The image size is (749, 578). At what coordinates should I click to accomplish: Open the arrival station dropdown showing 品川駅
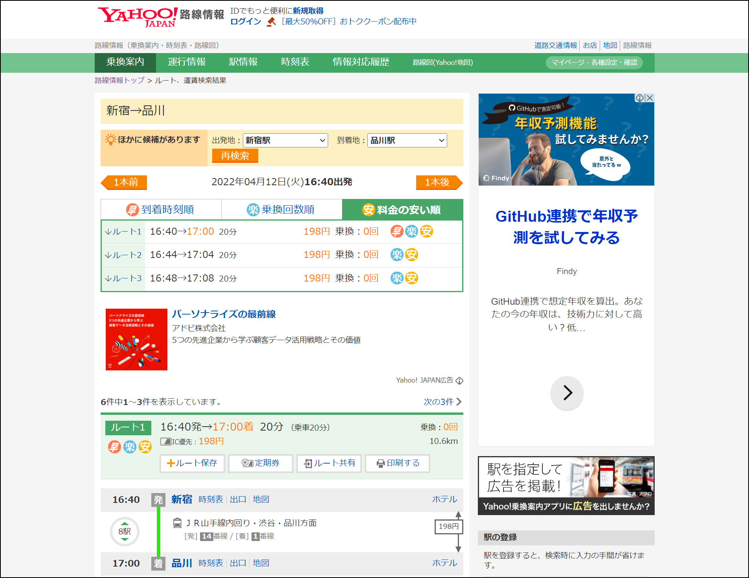tap(407, 140)
